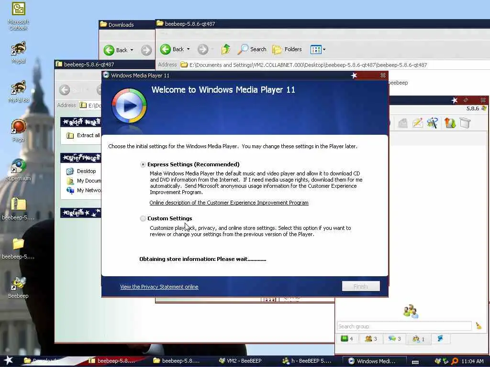This screenshot has height=367, width=490.
Task: Click the star button in BeeBEEP titlebar
Action: (455, 100)
